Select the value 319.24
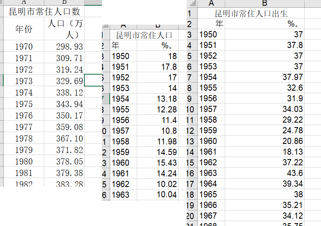 [64, 69]
